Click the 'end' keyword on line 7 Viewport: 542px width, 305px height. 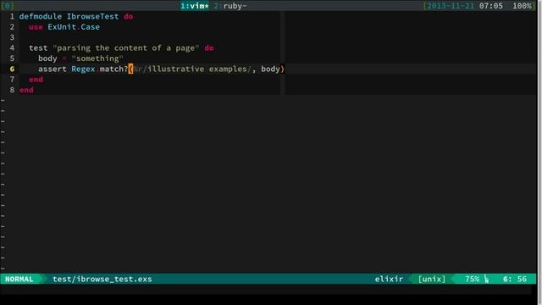tap(36, 79)
